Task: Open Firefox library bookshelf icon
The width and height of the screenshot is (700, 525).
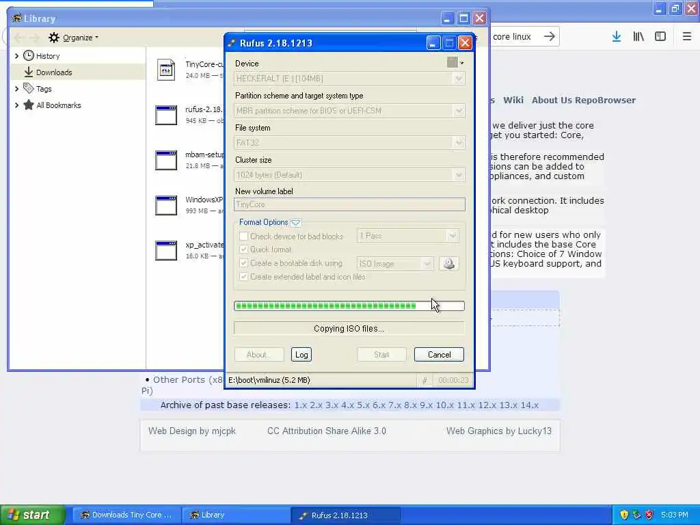Action: pos(638,37)
